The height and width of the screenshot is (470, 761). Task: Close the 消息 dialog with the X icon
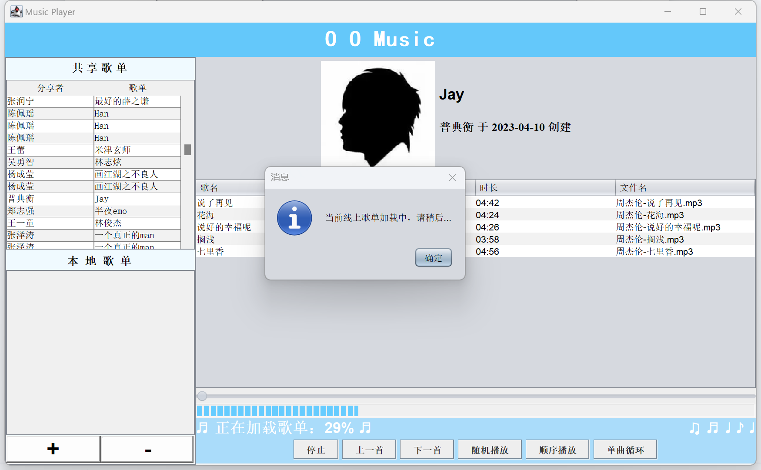point(452,177)
